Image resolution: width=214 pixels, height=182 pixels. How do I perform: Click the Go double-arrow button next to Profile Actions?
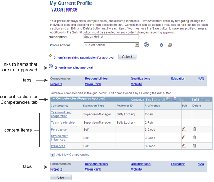click(x=146, y=45)
